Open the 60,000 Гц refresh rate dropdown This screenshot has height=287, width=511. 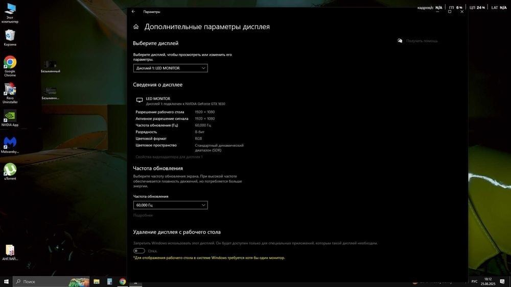(x=171, y=205)
